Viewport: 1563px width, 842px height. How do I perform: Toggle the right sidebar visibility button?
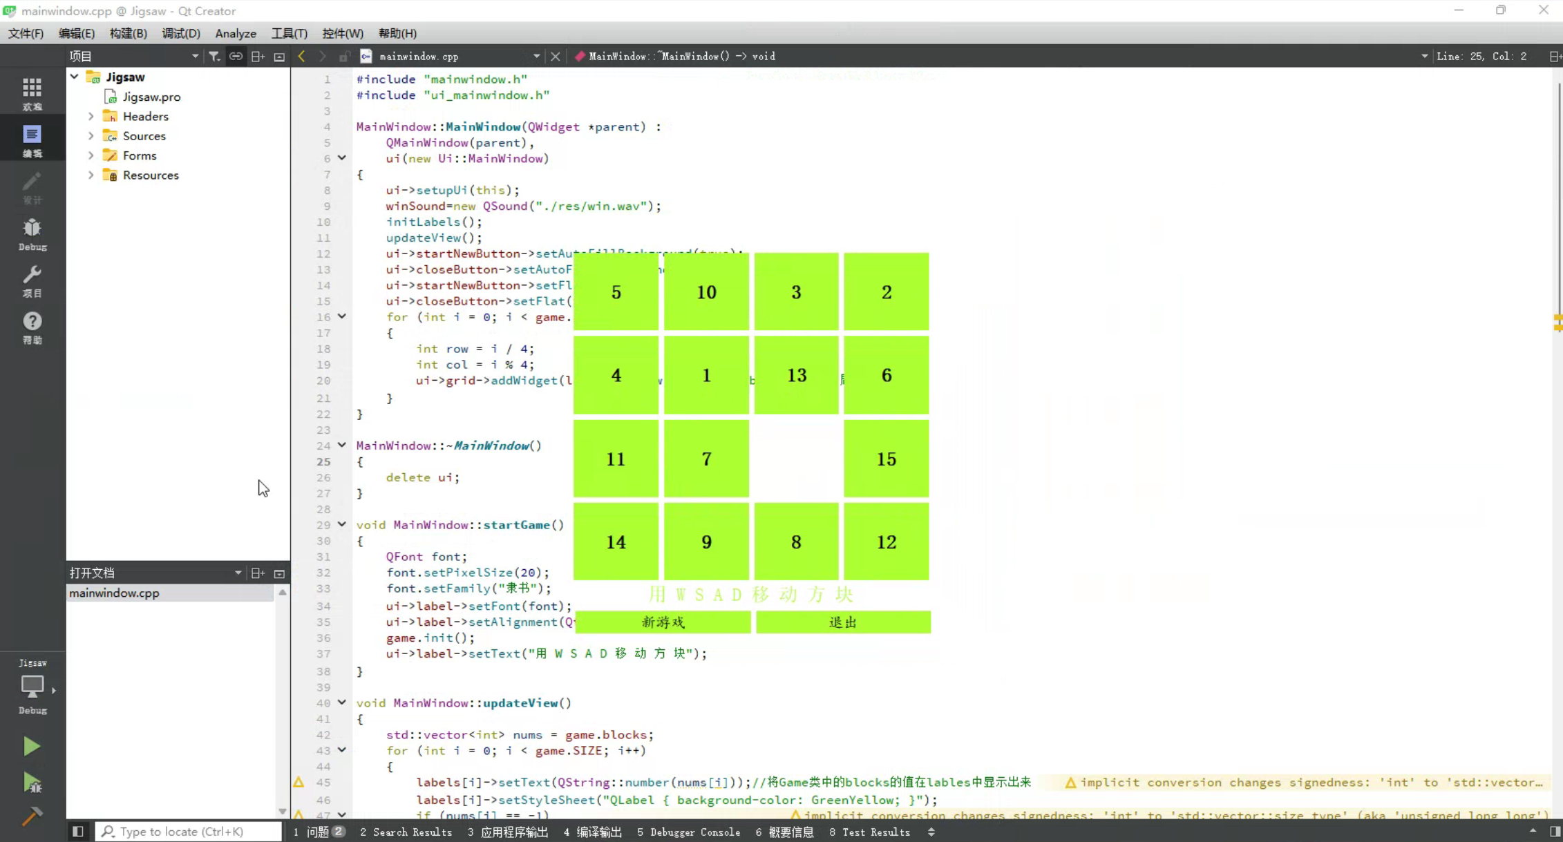1555,832
